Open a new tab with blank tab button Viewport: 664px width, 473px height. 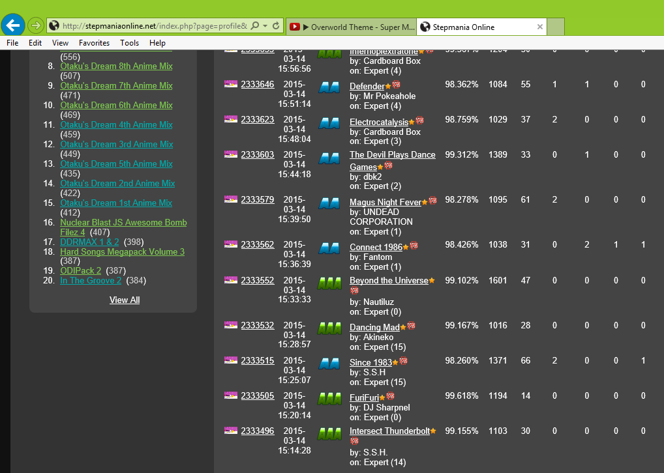click(556, 27)
